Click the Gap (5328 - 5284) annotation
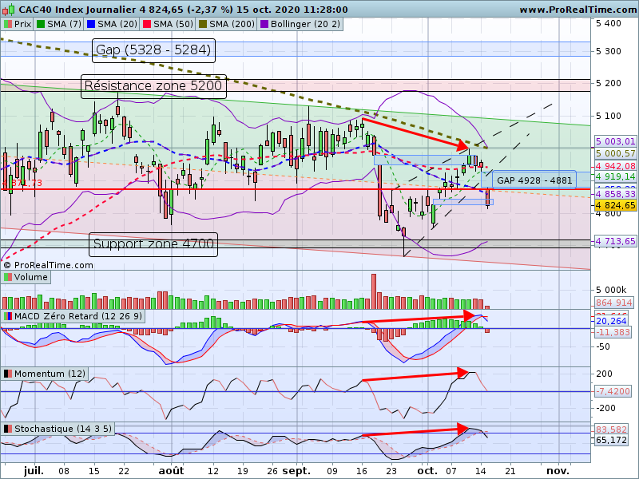Screen dimensions: 639x479 153,50
